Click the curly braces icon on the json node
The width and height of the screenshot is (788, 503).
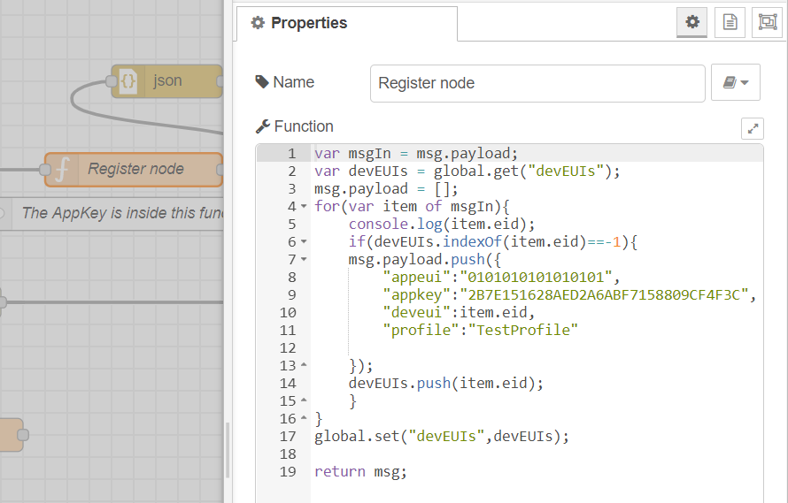[x=128, y=80]
